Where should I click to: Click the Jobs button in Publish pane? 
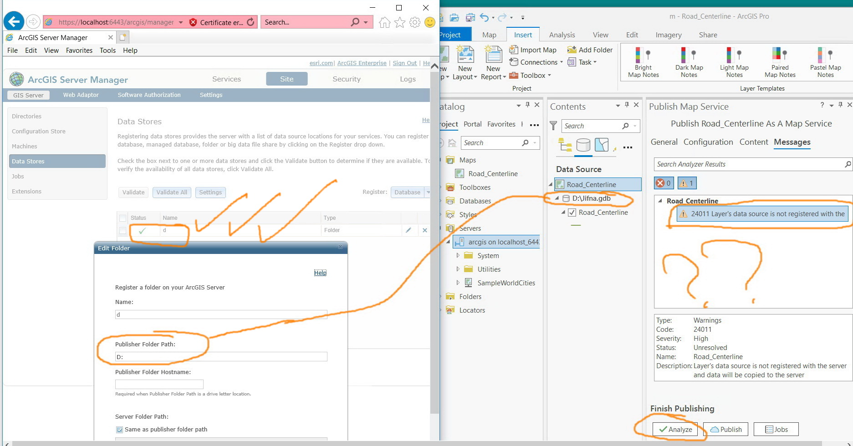(776, 429)
